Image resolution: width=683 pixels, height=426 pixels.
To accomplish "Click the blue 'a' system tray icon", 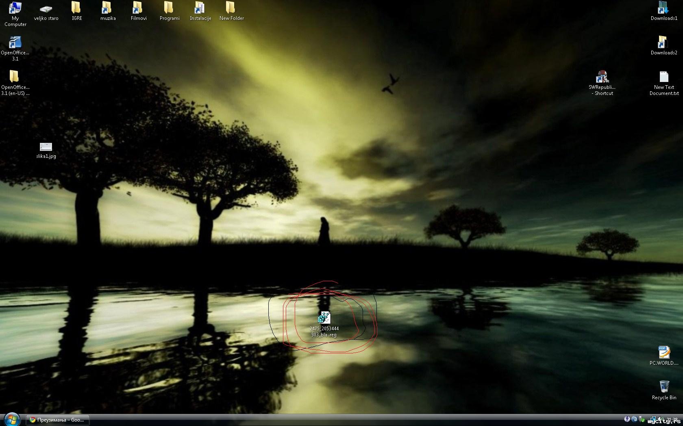I will pyautogui.click(x=634, y=419).
